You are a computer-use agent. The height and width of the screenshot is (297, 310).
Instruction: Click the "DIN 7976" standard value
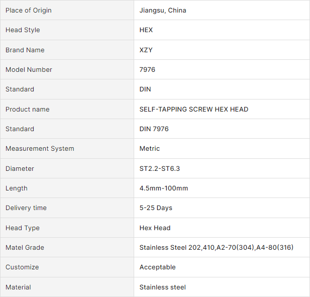pos(154,129)
